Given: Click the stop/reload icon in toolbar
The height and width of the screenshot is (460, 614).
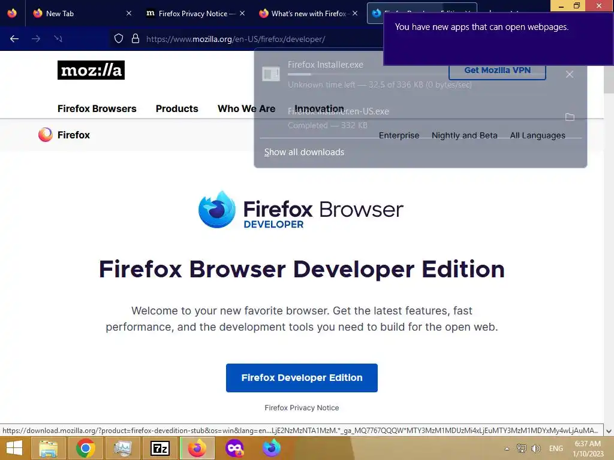Looking at the screenshot, I should pyautogui.click(x=58, y=39).
